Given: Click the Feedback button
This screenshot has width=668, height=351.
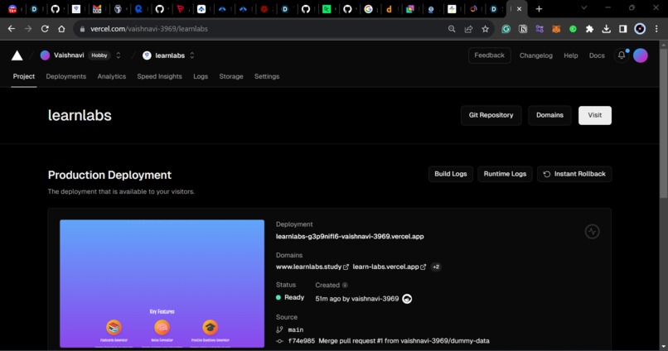Looking at the screenshot, I should (x=490, y=55).
